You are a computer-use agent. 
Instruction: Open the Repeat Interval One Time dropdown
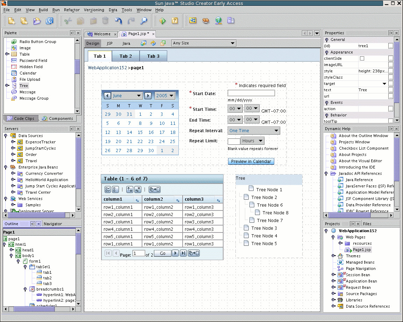[254, 131]
